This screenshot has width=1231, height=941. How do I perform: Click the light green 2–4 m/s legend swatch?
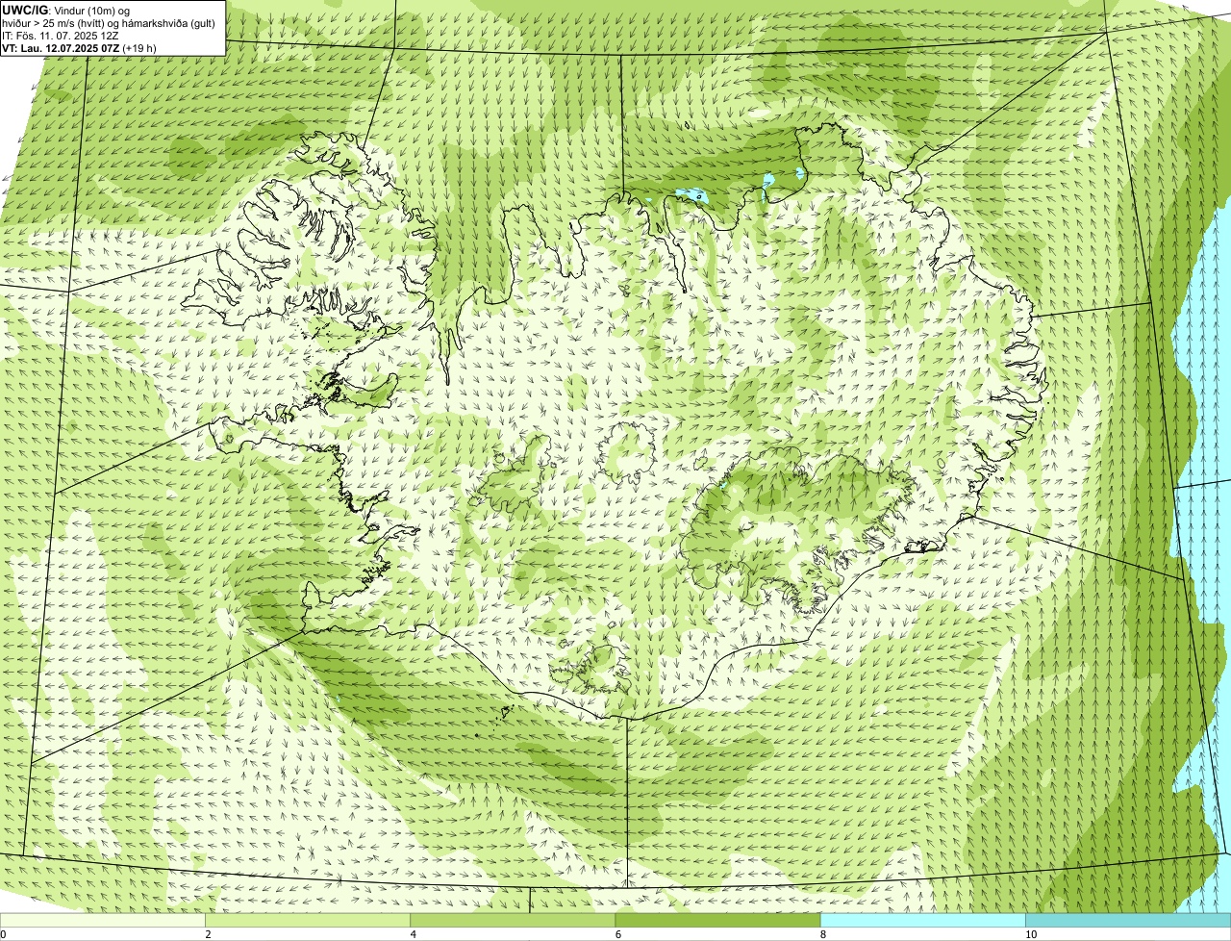click(x=308, y=920)
